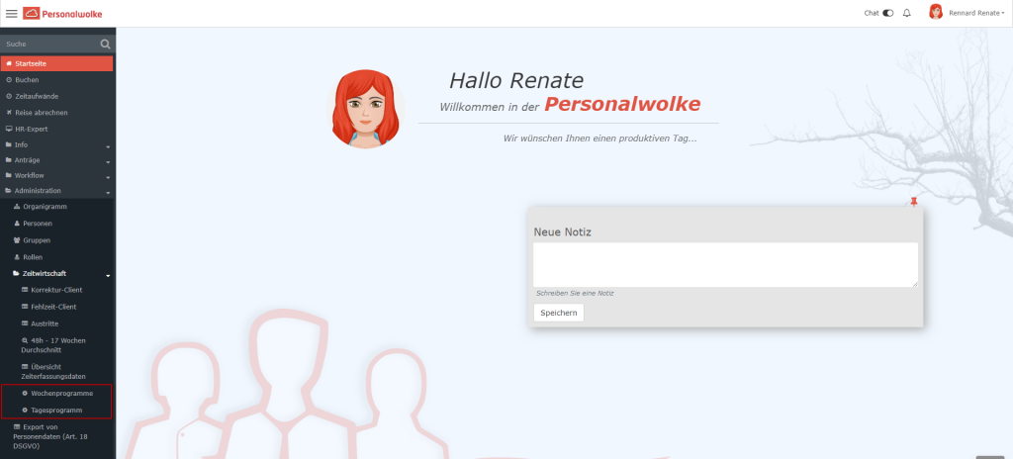
Task: Collapse the Administration folder arrow
Action: click(x=108, y=193)
